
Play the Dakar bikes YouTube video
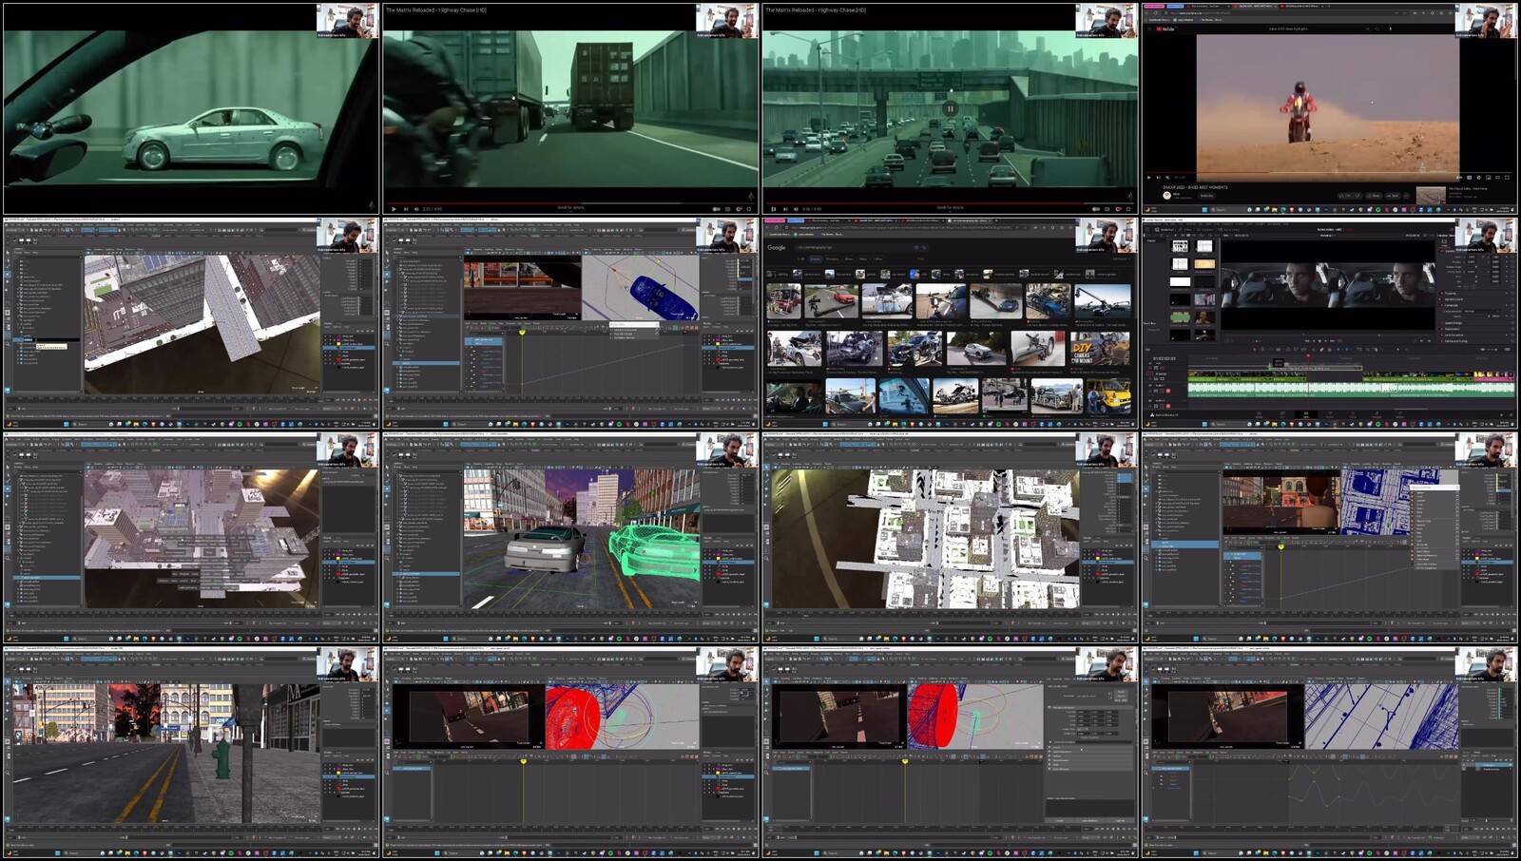coord(1149,178)
